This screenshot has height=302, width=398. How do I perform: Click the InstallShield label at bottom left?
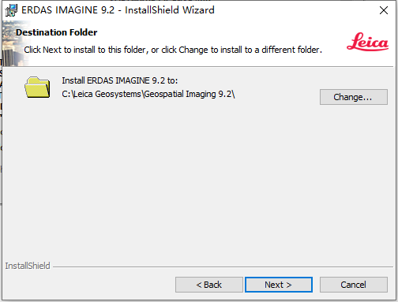point(28,266)
